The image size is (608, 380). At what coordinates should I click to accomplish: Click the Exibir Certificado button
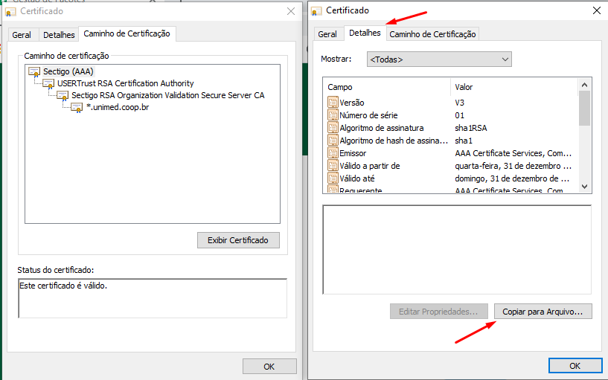[238, 240]
